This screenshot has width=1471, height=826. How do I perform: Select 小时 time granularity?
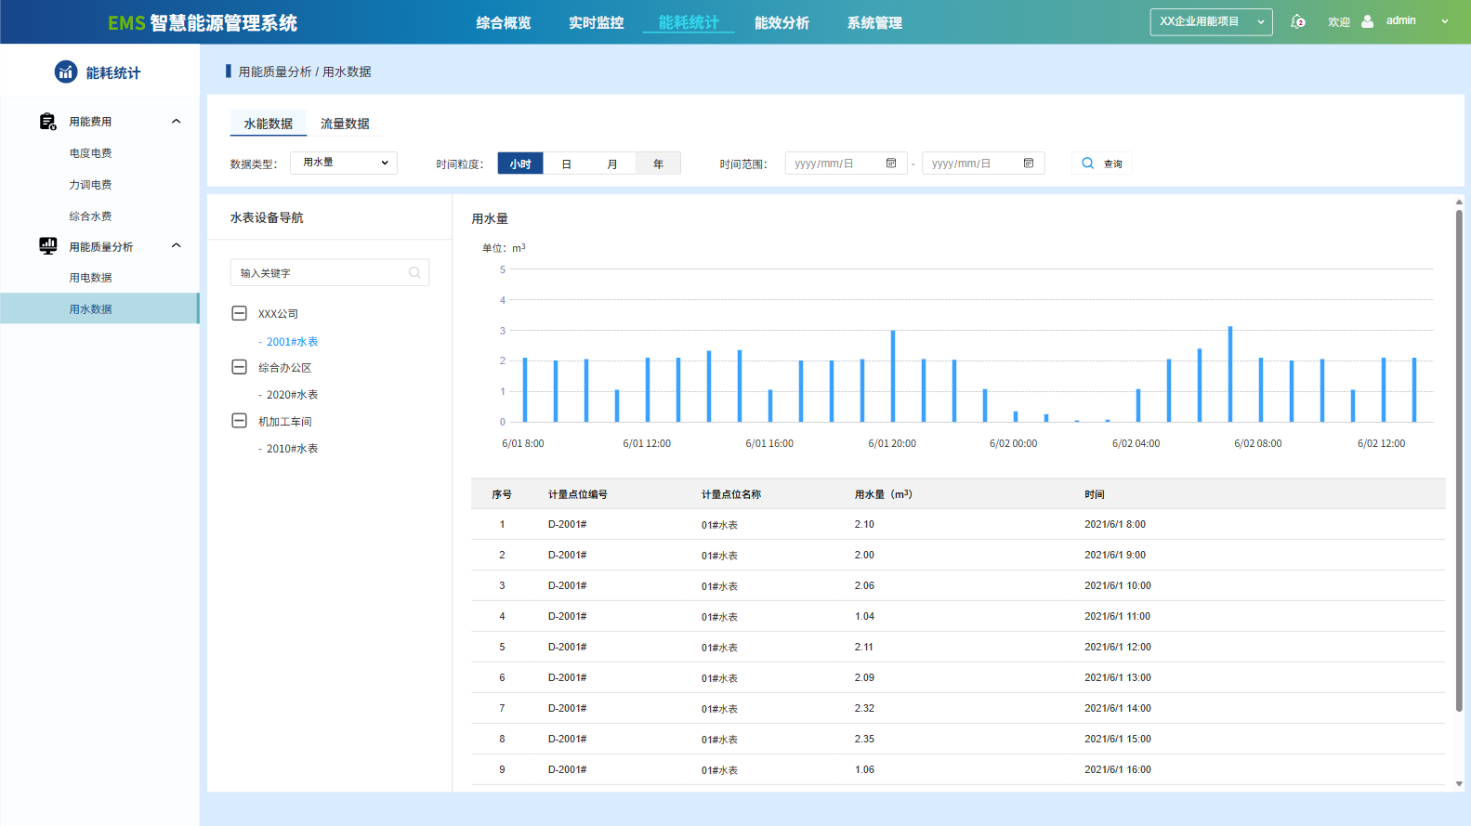(x=520, y=164)
